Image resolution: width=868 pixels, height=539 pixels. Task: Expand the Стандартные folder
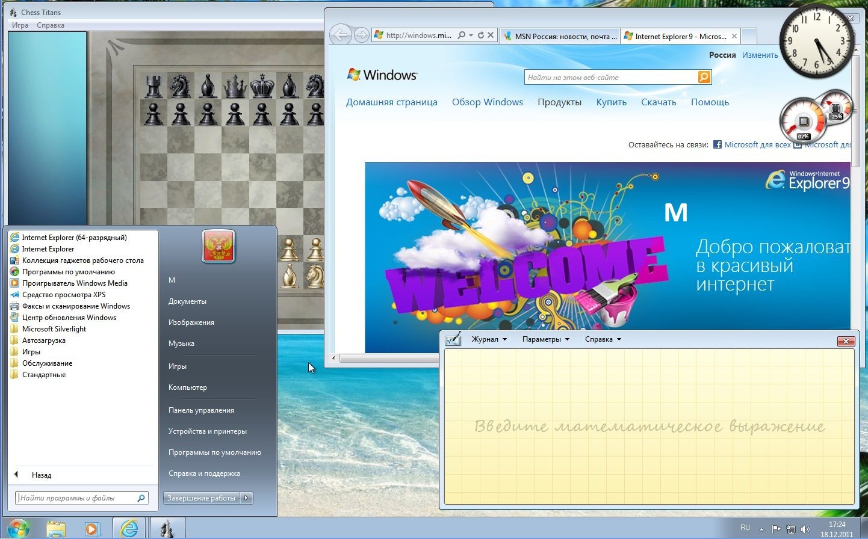38,375
